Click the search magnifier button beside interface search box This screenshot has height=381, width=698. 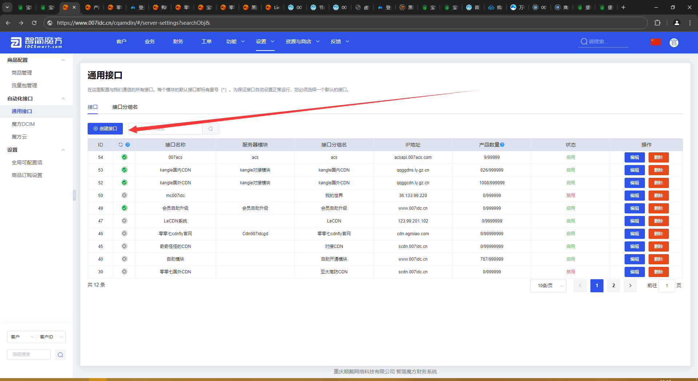[210, 129]
